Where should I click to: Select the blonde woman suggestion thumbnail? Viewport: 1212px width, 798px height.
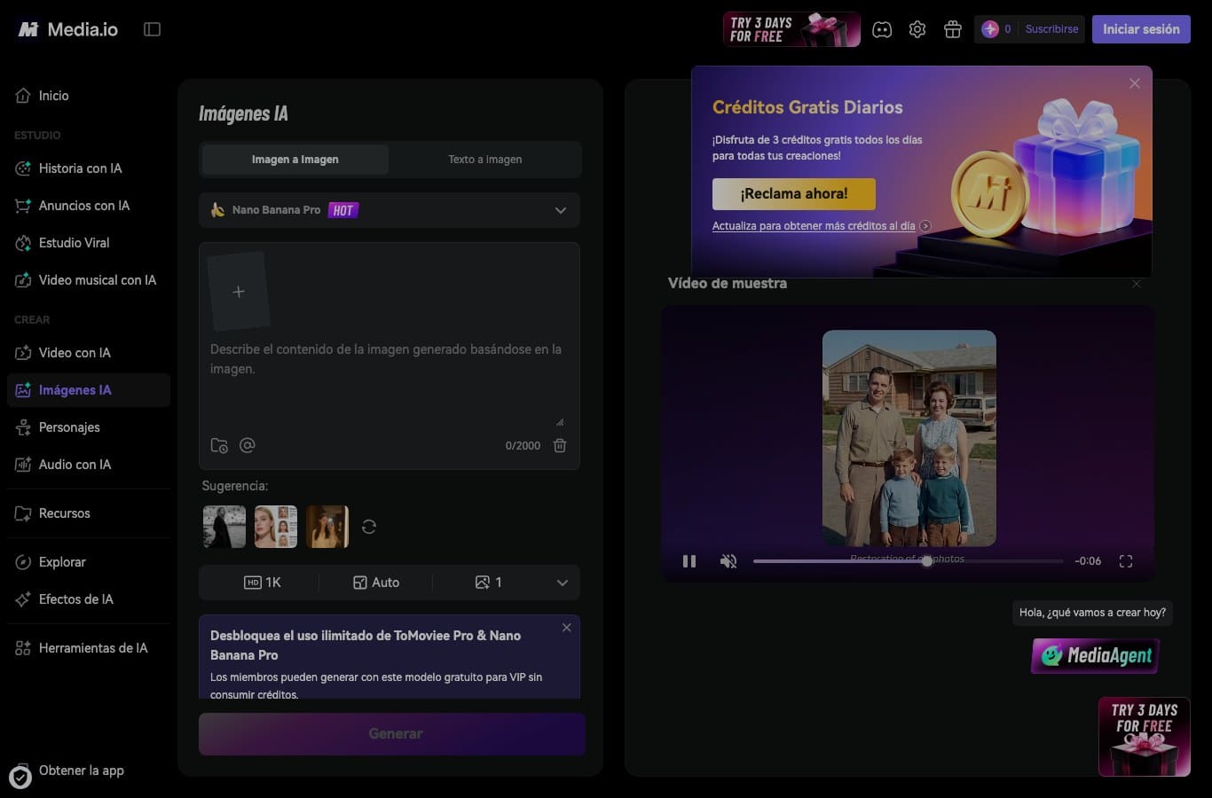tap(276, 527)
